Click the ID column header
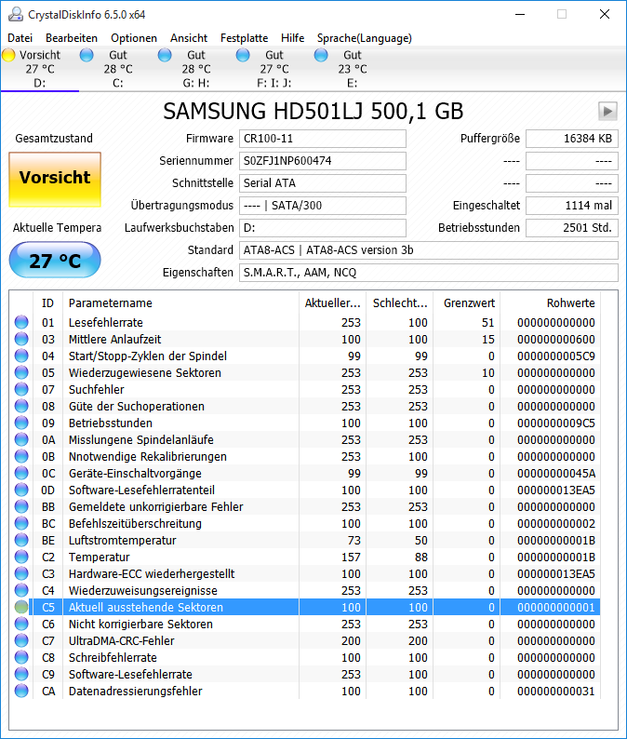This screenshot has height=739, width=627. 47,303
